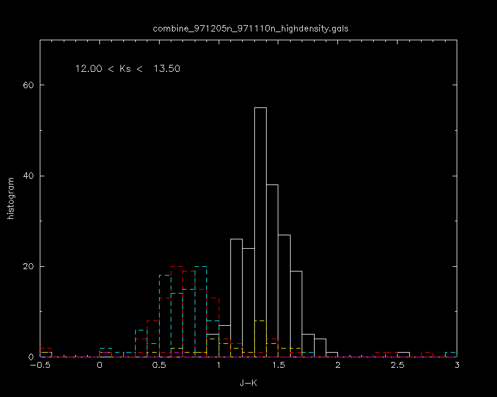Screen dimensions: 497x397
Task: Click the x-axis tick label 1
Action: point(219,365)
